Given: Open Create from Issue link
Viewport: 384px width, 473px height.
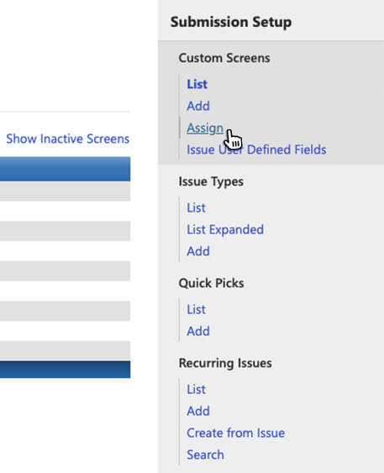Looking at the screenshot, I should click(235, 433).
